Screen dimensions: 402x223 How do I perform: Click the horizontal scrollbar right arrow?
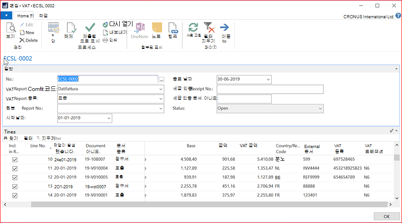[x=391, y=204]
